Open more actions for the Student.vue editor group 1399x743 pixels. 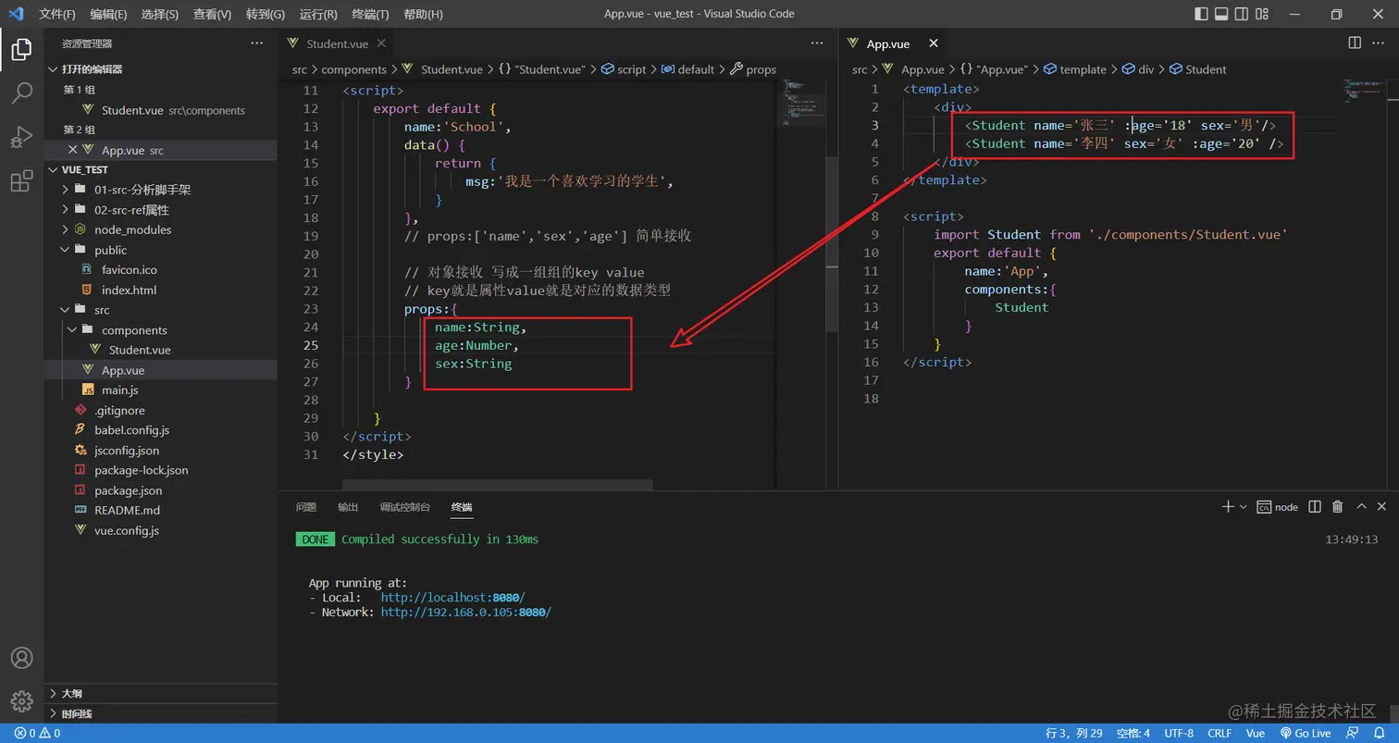pos(816,43)
